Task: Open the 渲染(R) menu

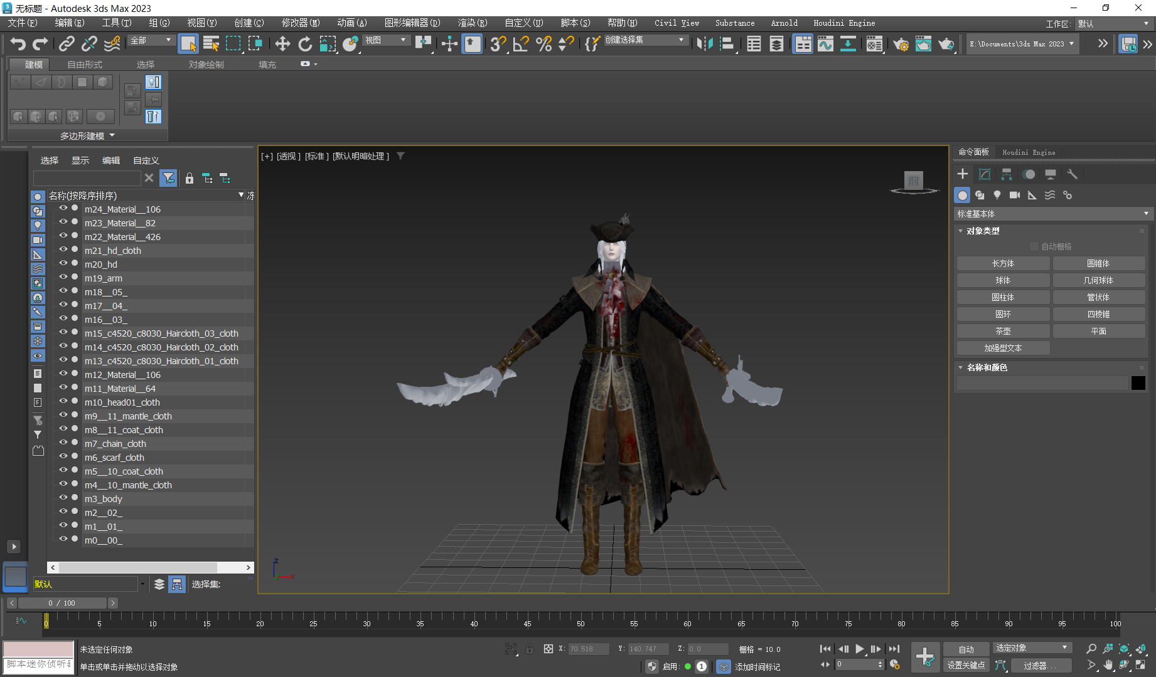Action: click(472, 23)
